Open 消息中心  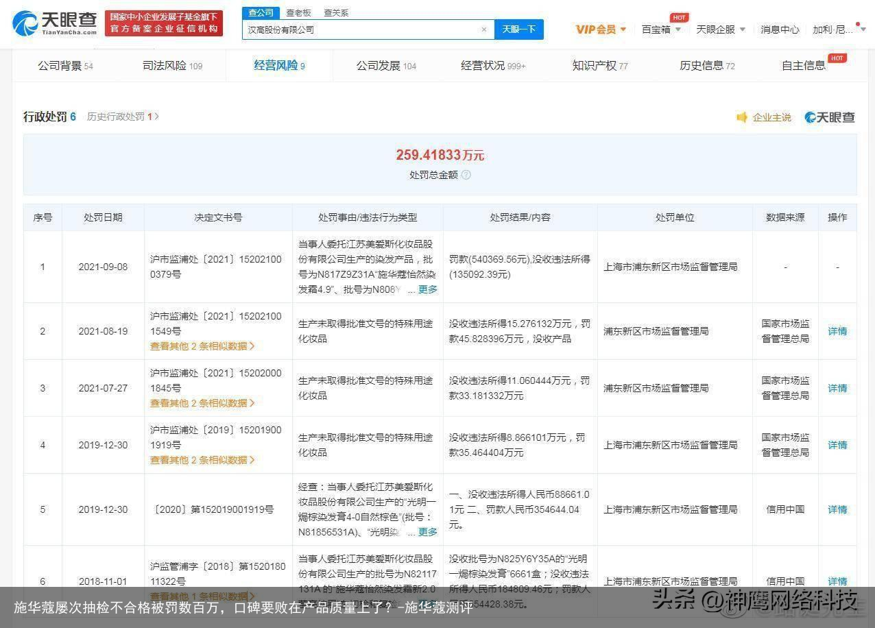point(780,29)
